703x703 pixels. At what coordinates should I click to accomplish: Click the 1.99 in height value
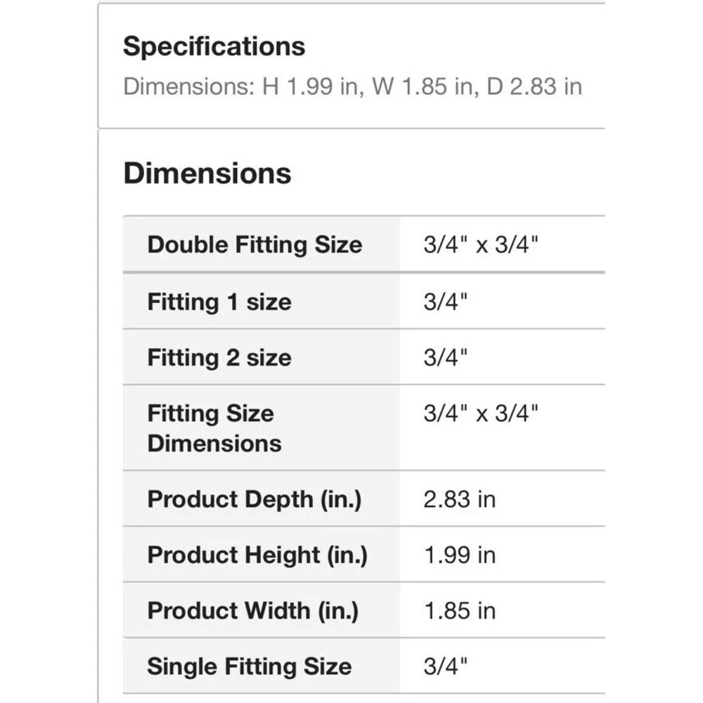click(x=460, y=555)
